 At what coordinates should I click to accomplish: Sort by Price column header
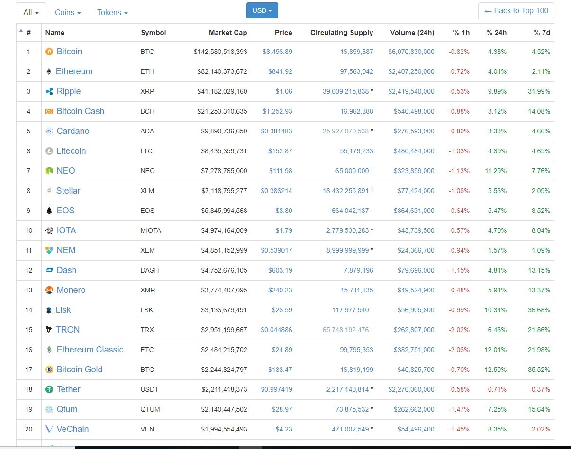click(x=283, y=33)
